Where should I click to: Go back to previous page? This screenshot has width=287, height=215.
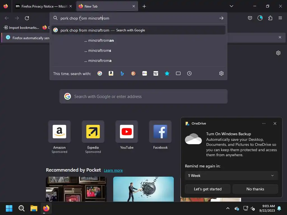coord(7,18)
